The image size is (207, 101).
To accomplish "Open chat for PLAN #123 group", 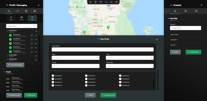I will 36,32.
